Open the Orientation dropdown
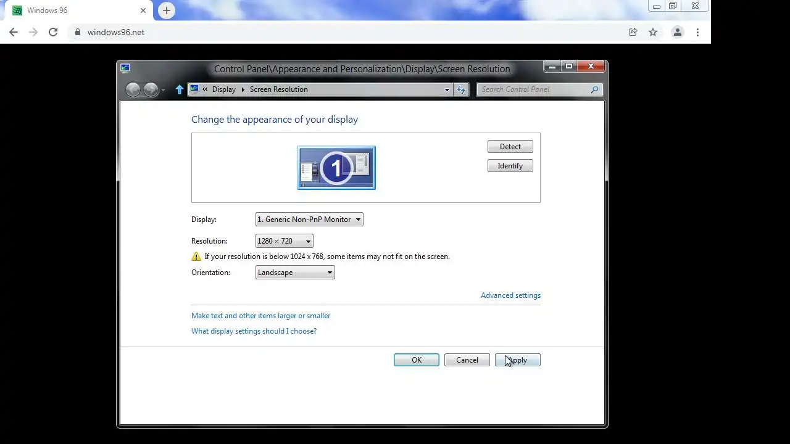Image resolution: width=790 pixels, height=444 pixels. pyautogui.click(x=295, y=273)
